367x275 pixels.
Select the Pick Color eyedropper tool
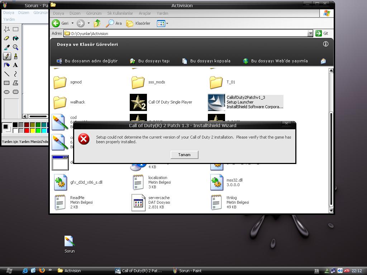[7, 47]
